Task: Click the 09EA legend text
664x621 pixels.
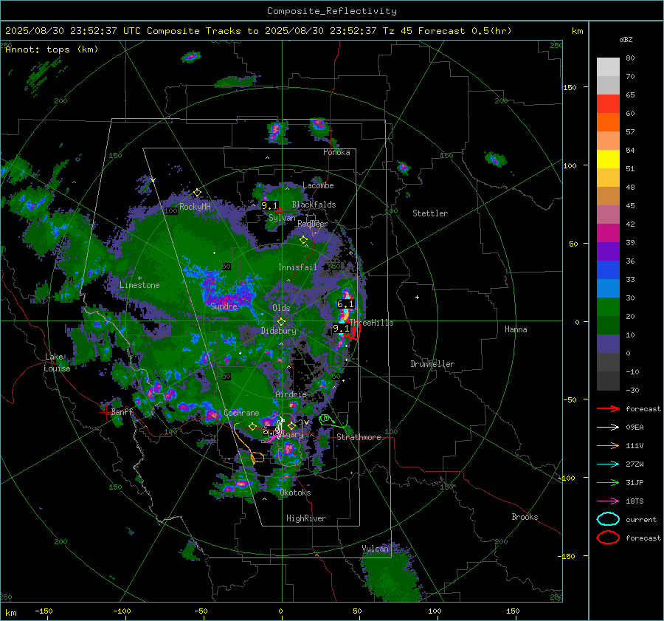Action: (x=634, y=428)
